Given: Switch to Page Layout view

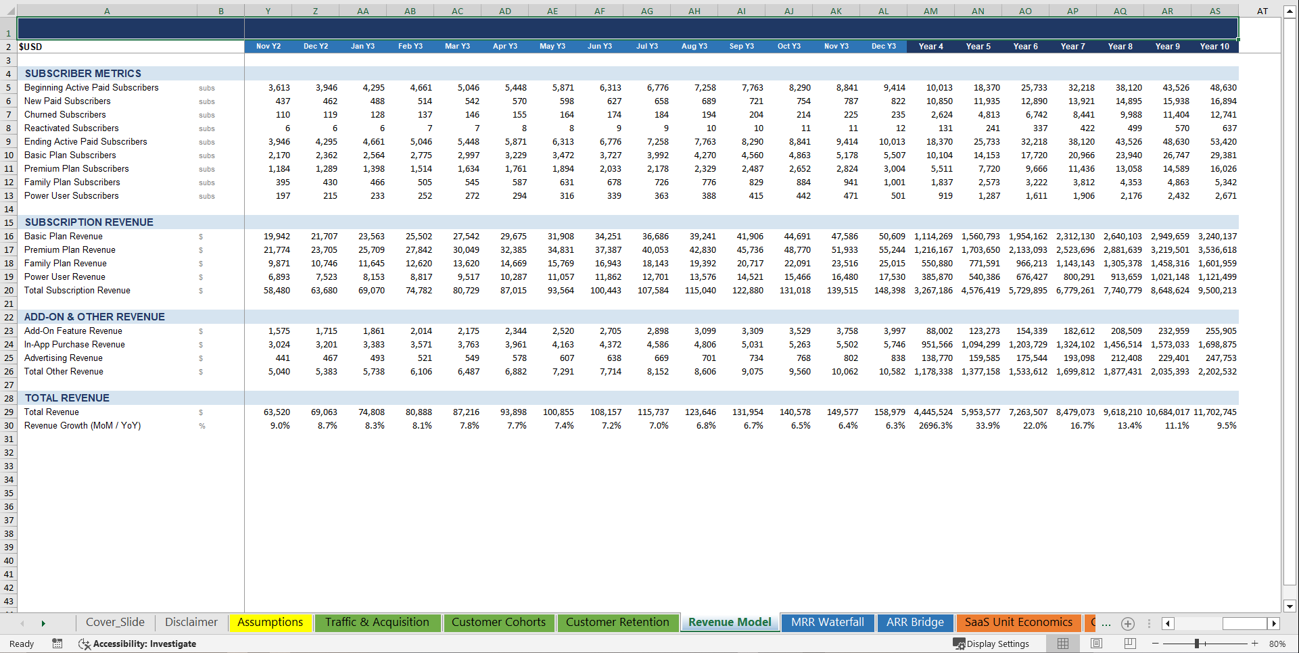Looking at the screenshot, I should [1096, 644].
